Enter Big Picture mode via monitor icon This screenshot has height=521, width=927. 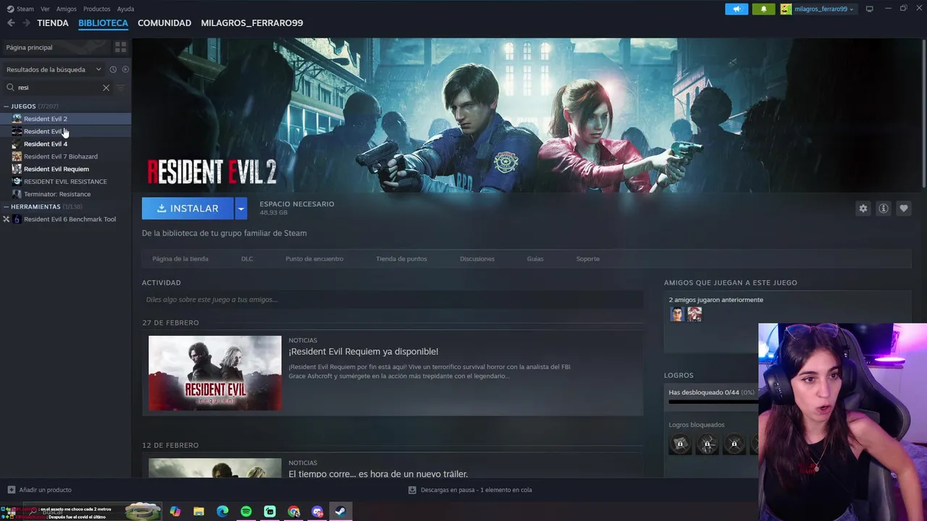[870, 9]
